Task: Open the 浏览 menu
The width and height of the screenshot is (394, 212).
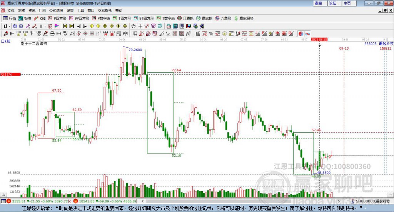Action: coord(22,10)
